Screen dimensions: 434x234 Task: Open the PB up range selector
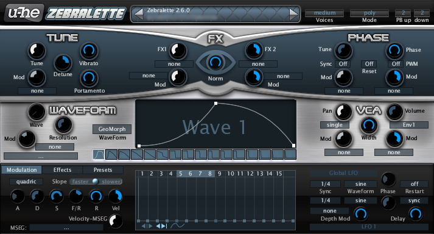tap(403, 13)
